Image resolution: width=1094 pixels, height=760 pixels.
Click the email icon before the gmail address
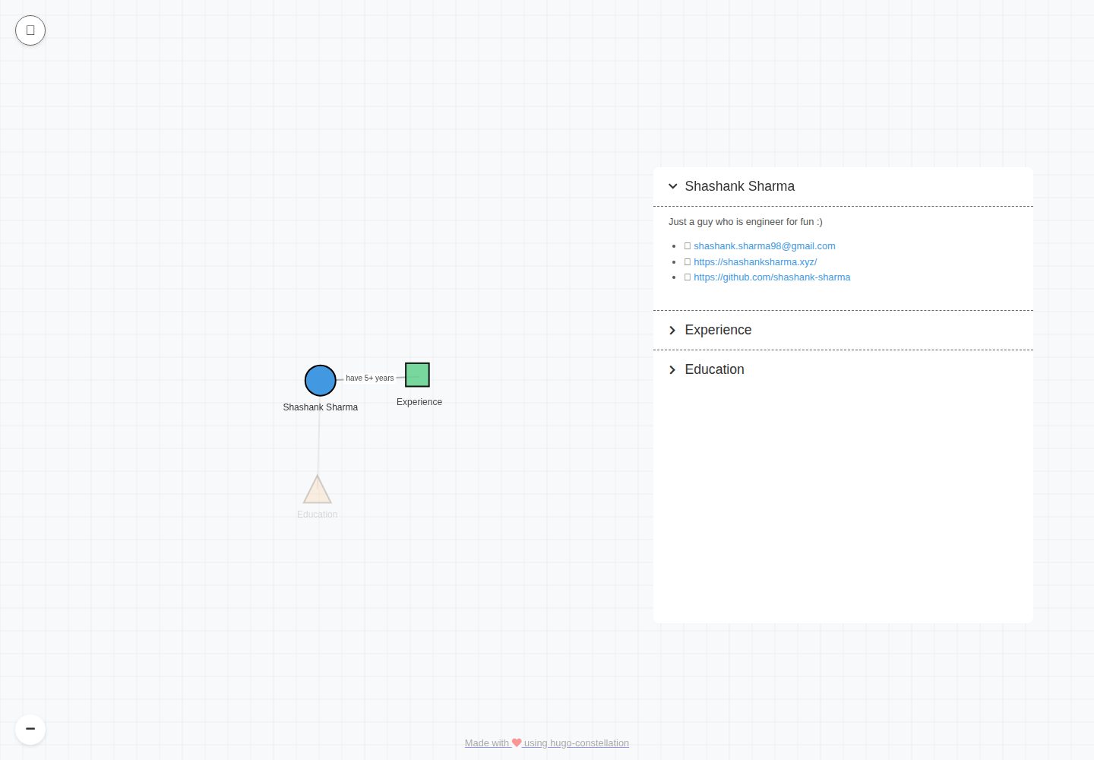[x=688, y=246]
